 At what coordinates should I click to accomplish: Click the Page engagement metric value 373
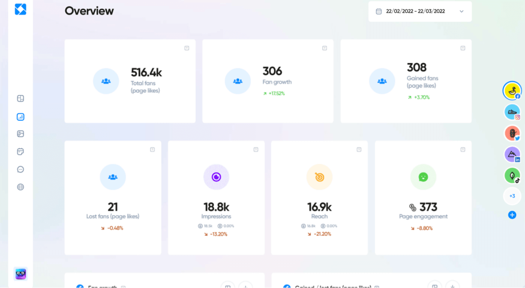tap(429, 207)
